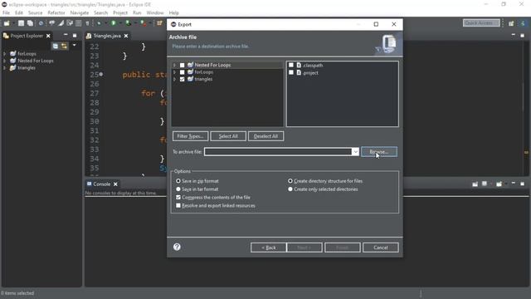Check the forLoops project checkbox in Export

[x=183, y=72]
